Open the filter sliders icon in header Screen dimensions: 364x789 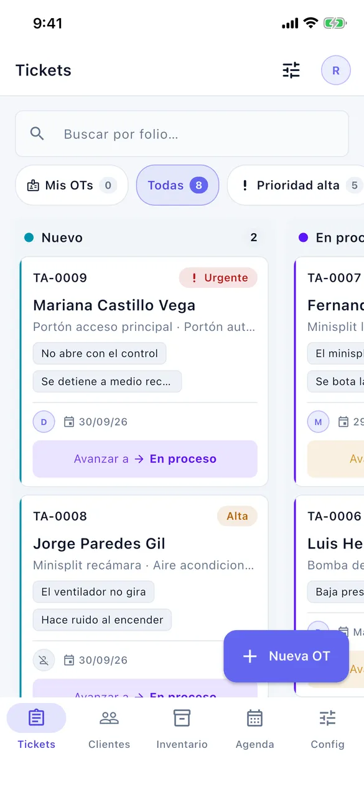tap(291, 70)
